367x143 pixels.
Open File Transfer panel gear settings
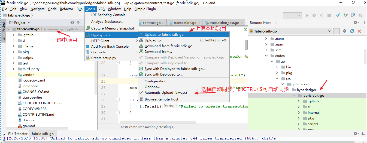tap(356, 134)
